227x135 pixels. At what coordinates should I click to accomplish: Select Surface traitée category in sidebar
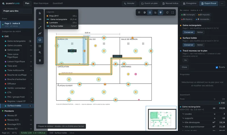(17, 106)
